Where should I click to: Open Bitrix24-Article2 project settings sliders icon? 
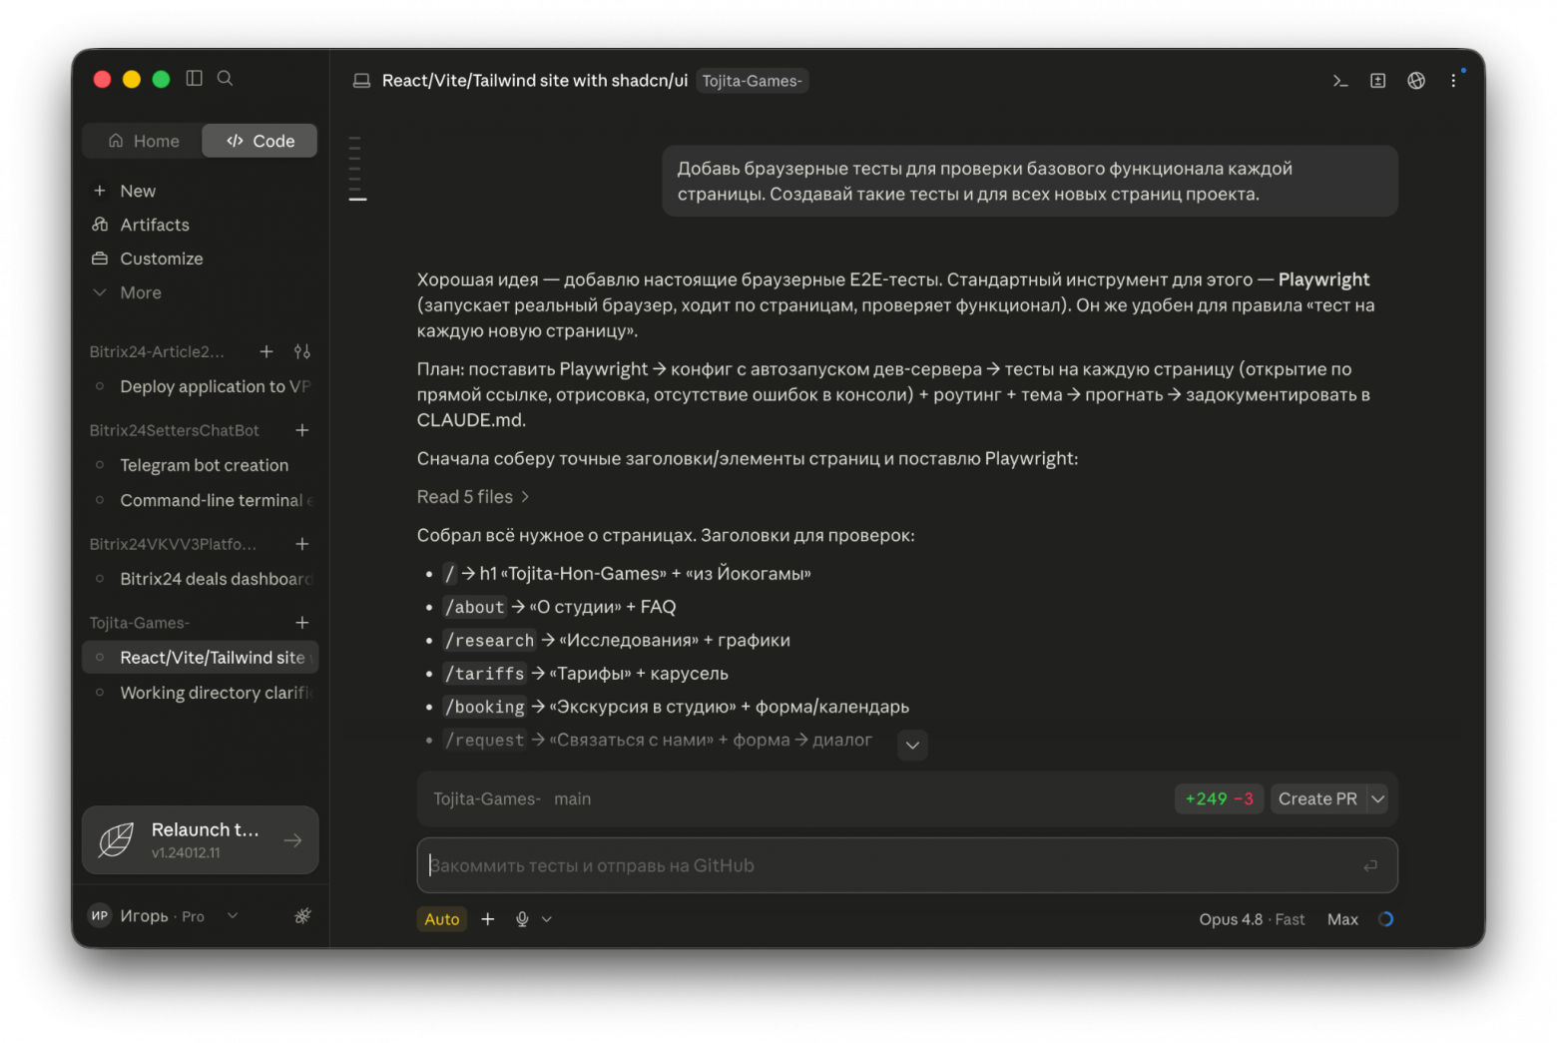[x=302, y=351]
